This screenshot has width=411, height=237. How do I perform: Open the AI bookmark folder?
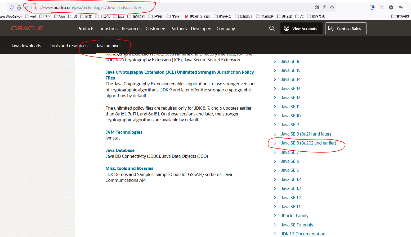pos(300,16)
